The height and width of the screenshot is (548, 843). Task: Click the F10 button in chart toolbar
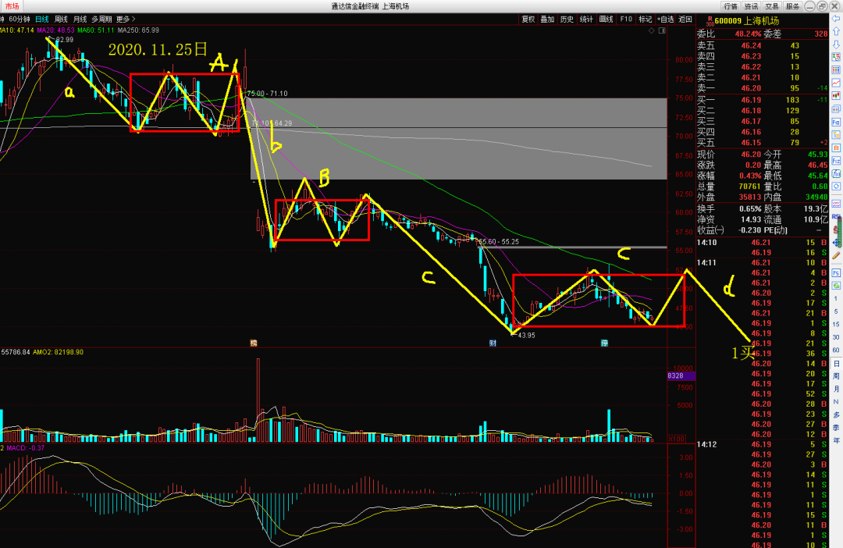[626, 20]
